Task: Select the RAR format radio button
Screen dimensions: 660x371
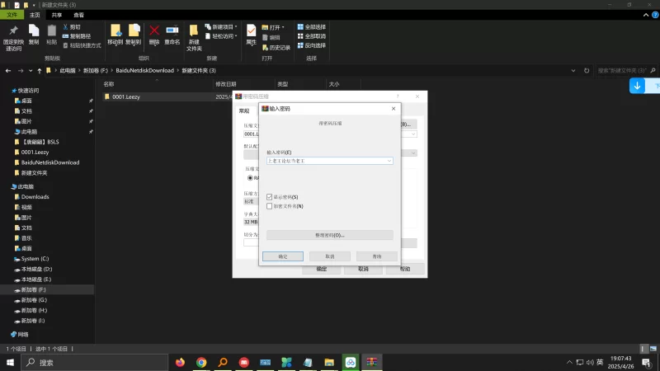Action: point(250,178)
